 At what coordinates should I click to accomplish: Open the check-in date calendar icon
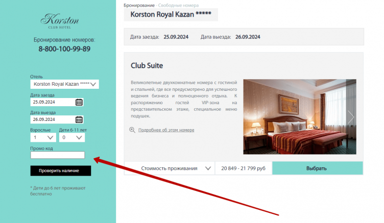coord(79,102)
